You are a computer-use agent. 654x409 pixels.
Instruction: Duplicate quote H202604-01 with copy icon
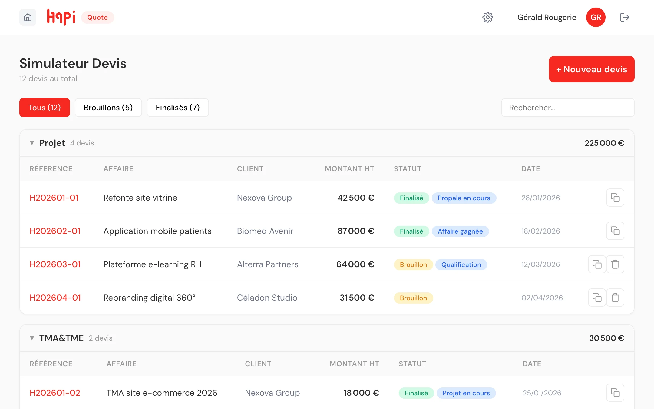click(x=597, y=298)
